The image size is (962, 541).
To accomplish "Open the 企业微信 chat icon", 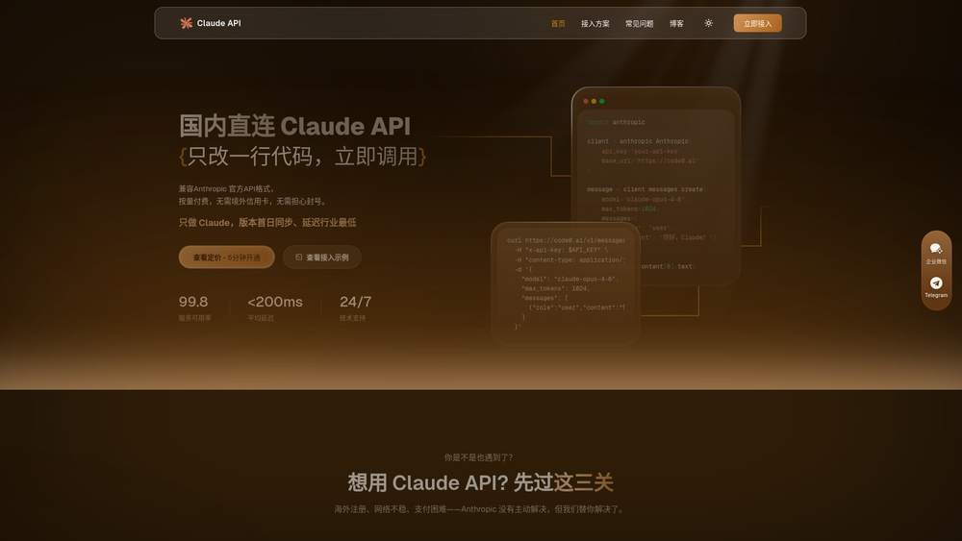I will [x=936, y=253].
